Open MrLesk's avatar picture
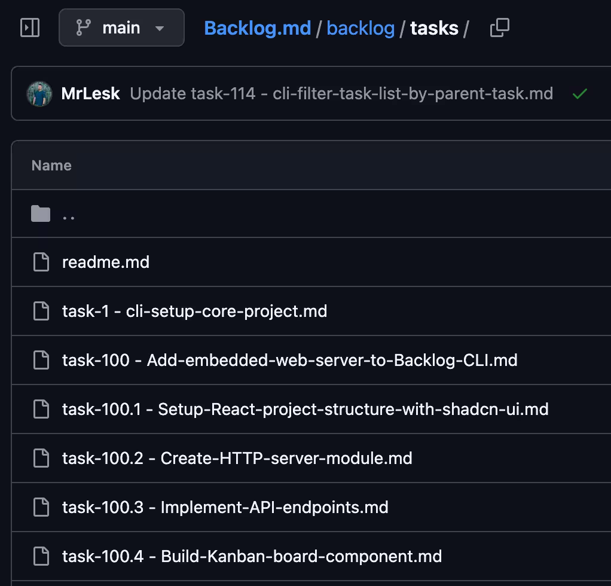The width and height of the screenshot is (611, 586). [39, 93]
